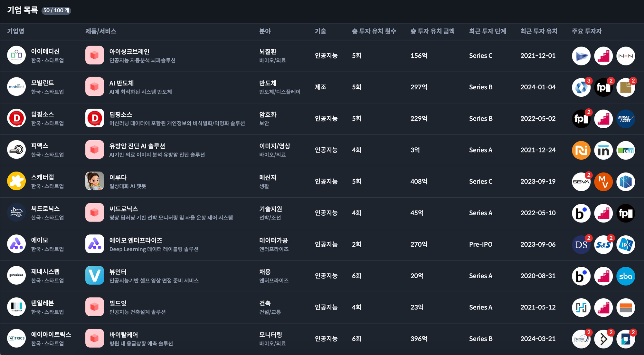Sort by 총 투자 유치 금액 column

[x=432, y=31]
